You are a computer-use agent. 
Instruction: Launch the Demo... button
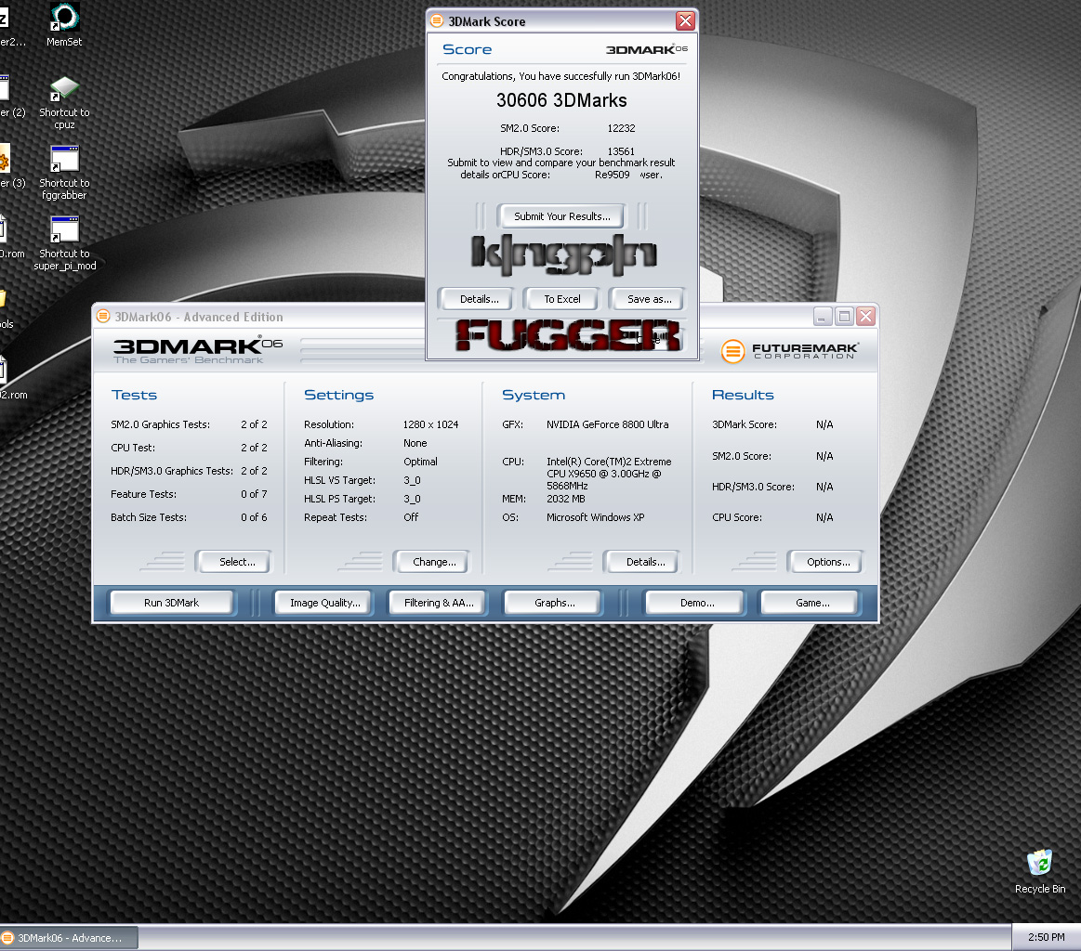click(696, 603)
